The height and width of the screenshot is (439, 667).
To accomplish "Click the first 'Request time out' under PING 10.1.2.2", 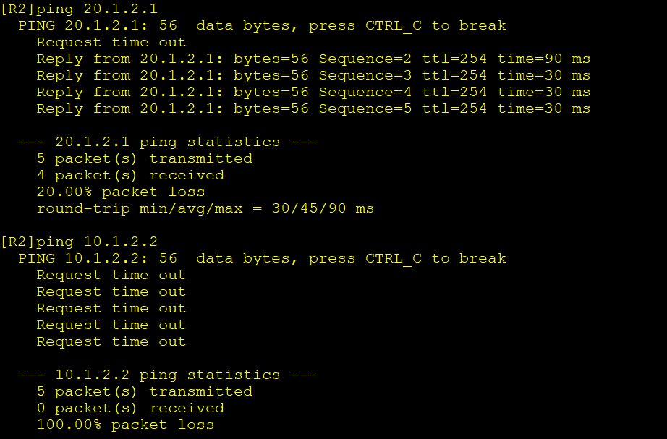I will 111,275.
